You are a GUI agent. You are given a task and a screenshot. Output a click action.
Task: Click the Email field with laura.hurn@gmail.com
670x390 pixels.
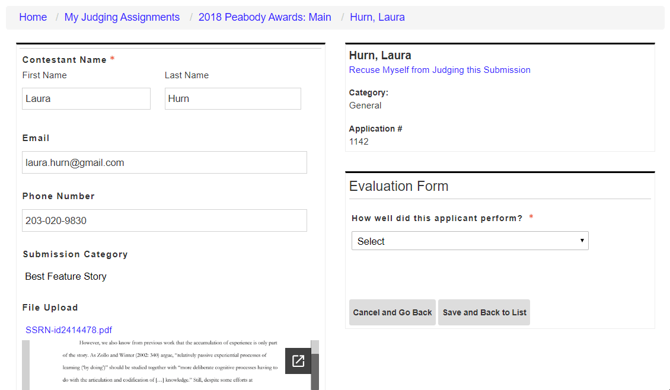[164, 162]
